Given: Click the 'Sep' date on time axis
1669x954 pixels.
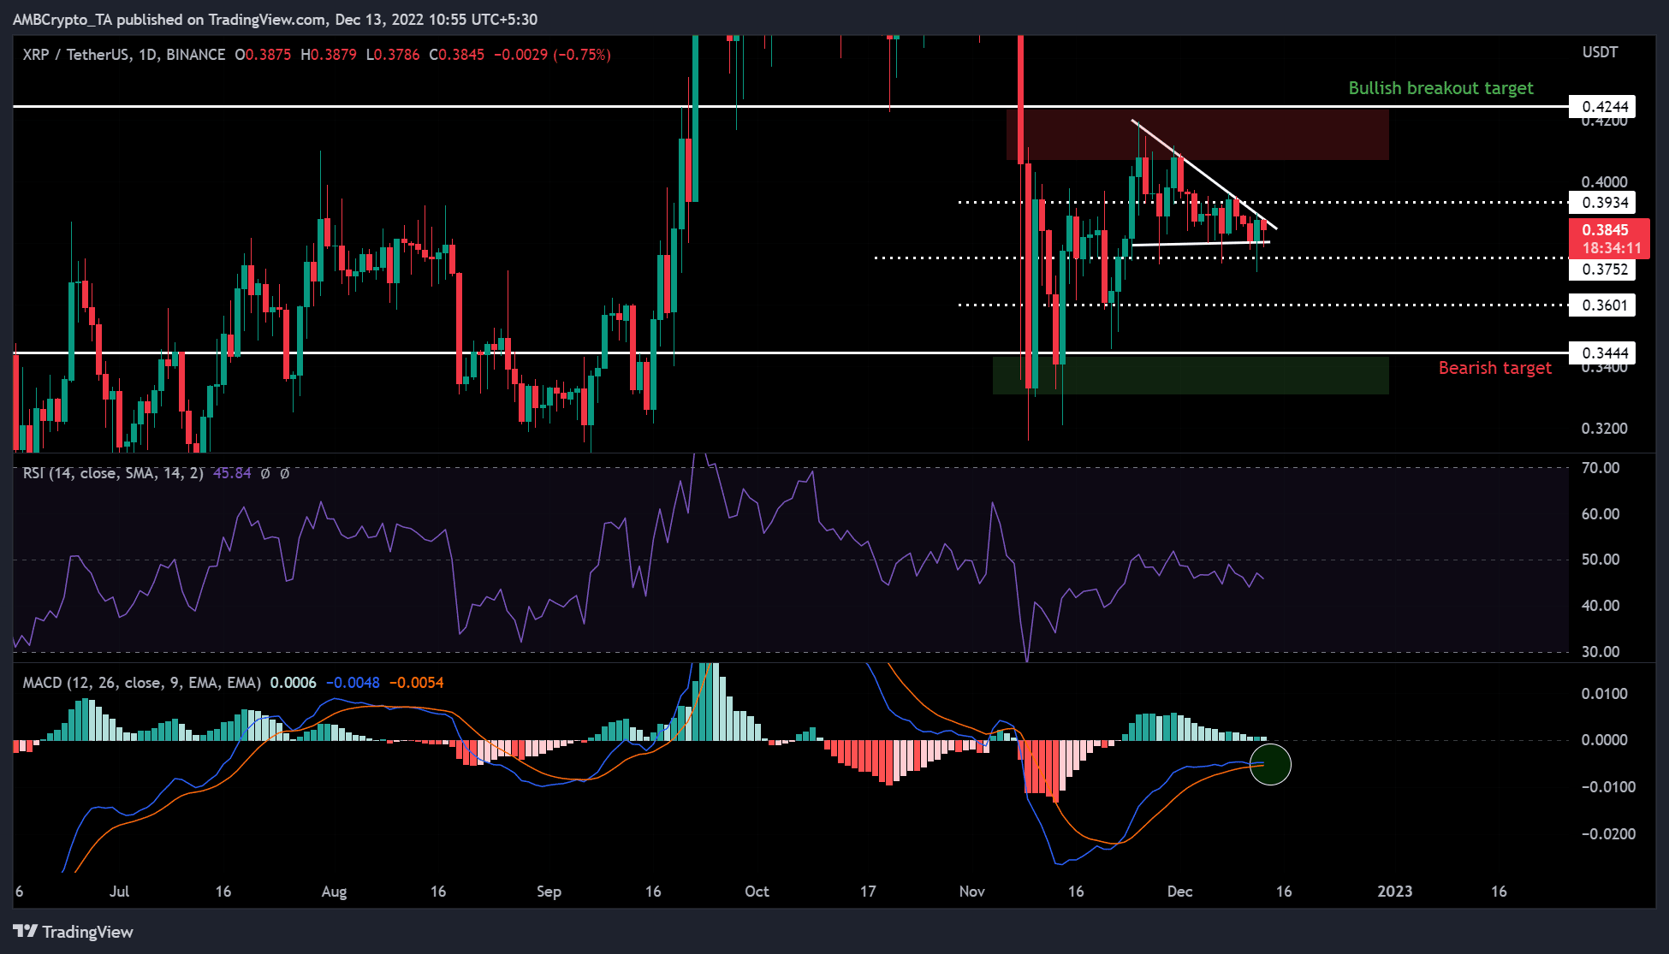Looking at the screenshot, I should point(549,892).
